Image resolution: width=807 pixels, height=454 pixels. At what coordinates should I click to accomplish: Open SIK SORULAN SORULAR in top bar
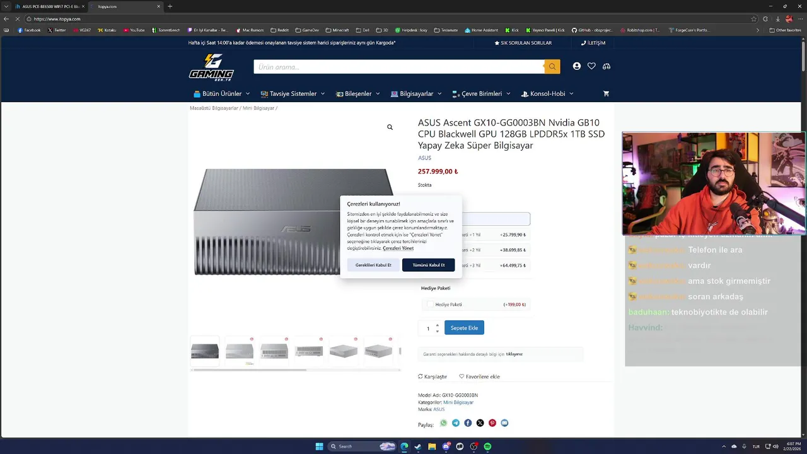point(523,43)
